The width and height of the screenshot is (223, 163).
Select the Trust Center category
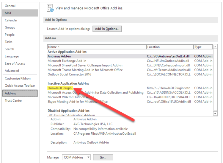(13, 101)
